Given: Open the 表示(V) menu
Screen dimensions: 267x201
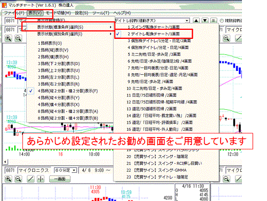Looking at the screenshot, I should tap(35, 13).
